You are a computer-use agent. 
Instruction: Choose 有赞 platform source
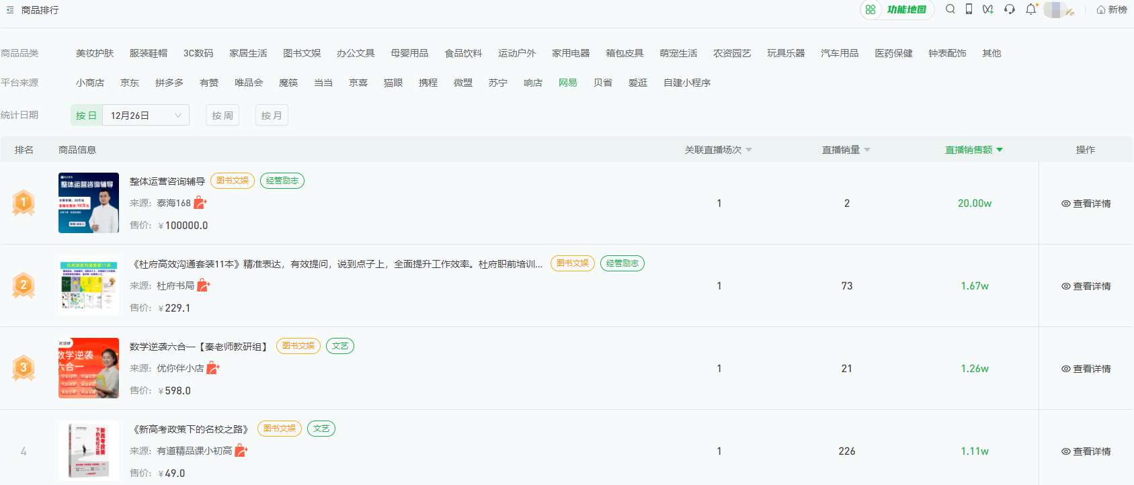click(209, 83)
